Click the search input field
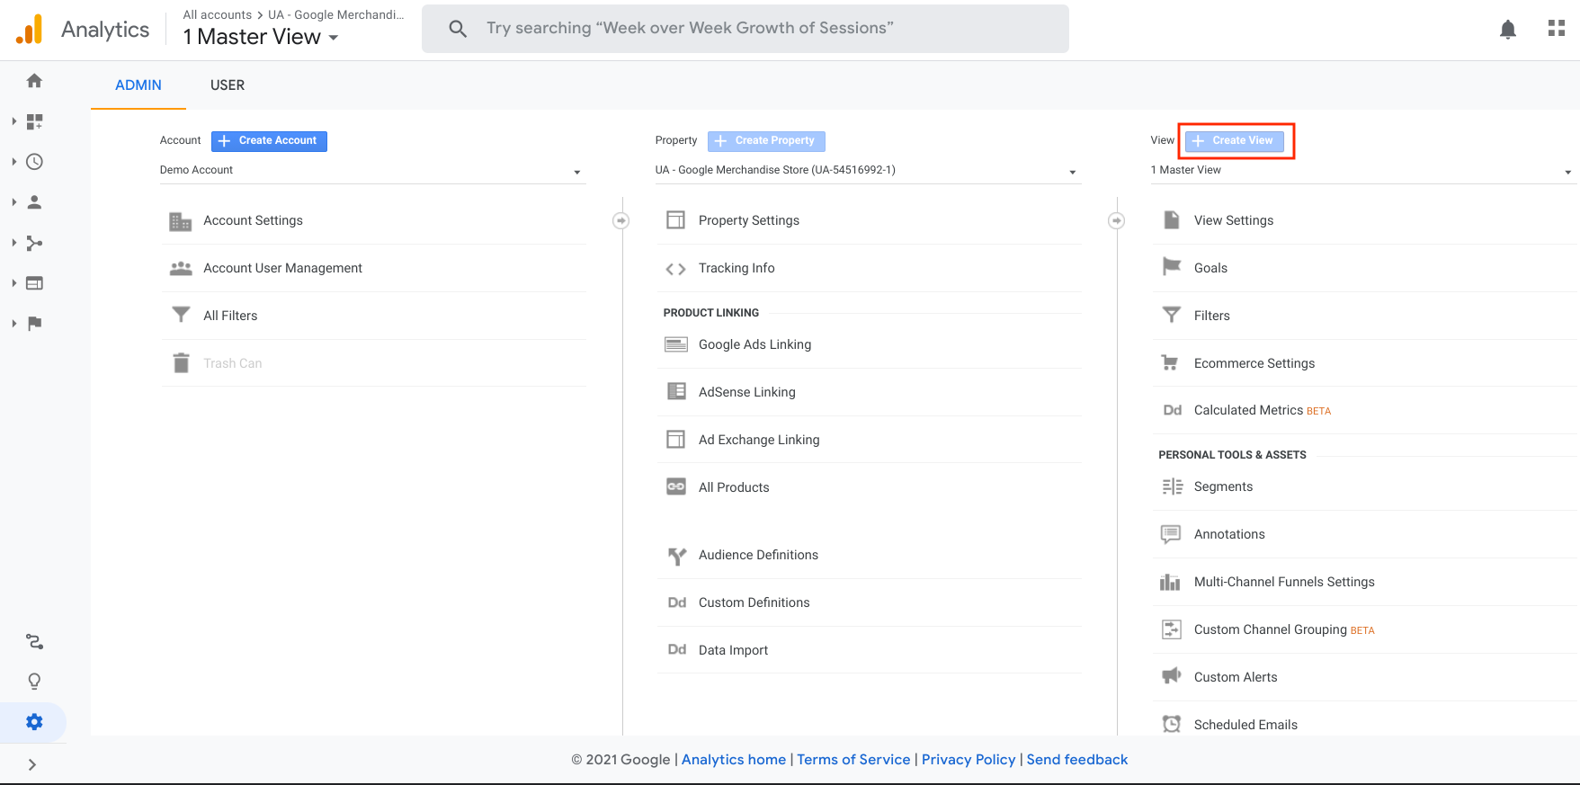Screen dimensions: 1580x785 pyautogui.click(x=745, y=29)
